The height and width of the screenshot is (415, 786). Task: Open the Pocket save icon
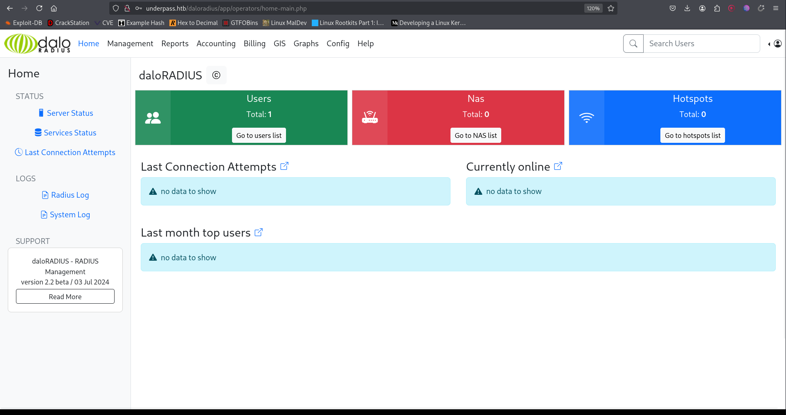[x=673, y=8]
